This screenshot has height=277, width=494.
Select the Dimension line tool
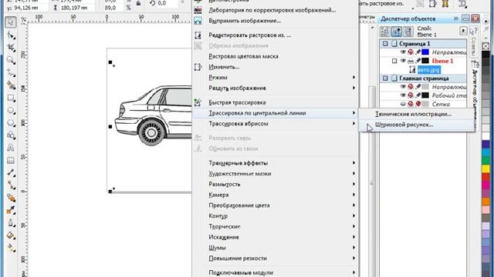11,172
